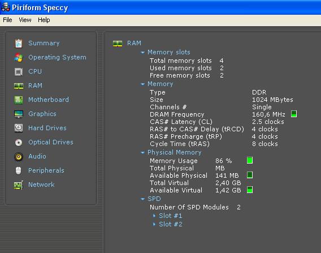Click the Channels # Single value
Screen dimensions: 321x253
(x=262, y=107)
